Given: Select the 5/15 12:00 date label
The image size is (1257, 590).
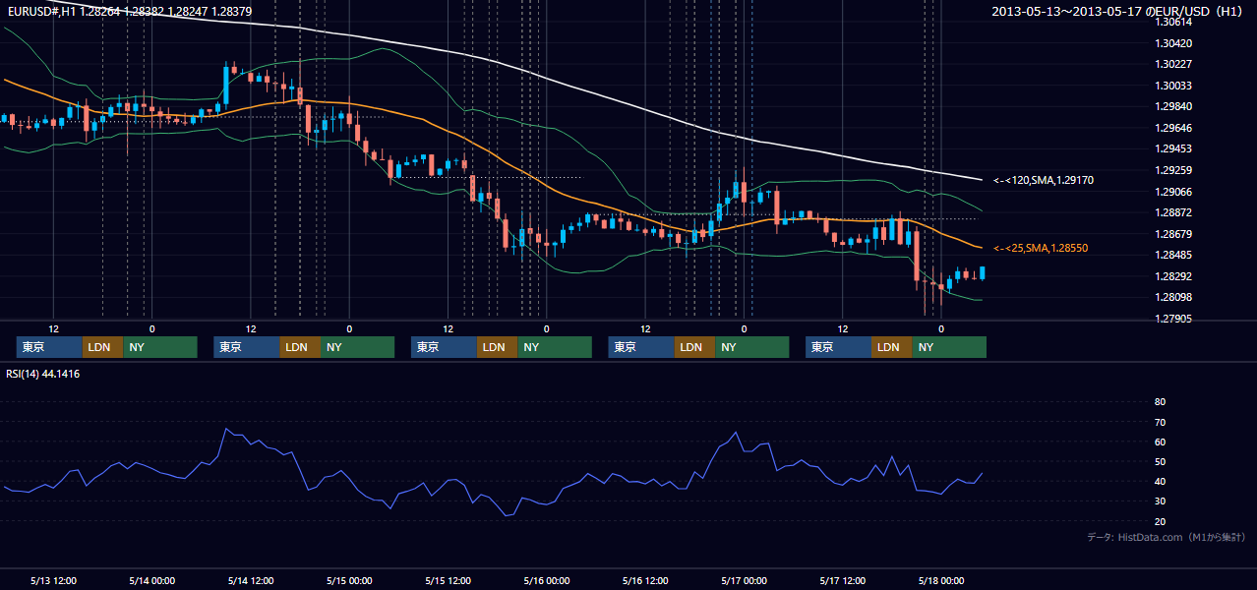Looking at the screenshot, I should (448, 580).
